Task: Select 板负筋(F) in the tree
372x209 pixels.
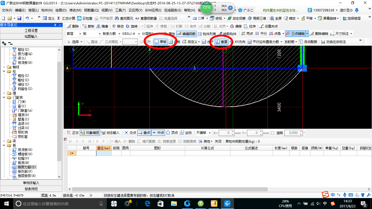Action: point(25,171)
